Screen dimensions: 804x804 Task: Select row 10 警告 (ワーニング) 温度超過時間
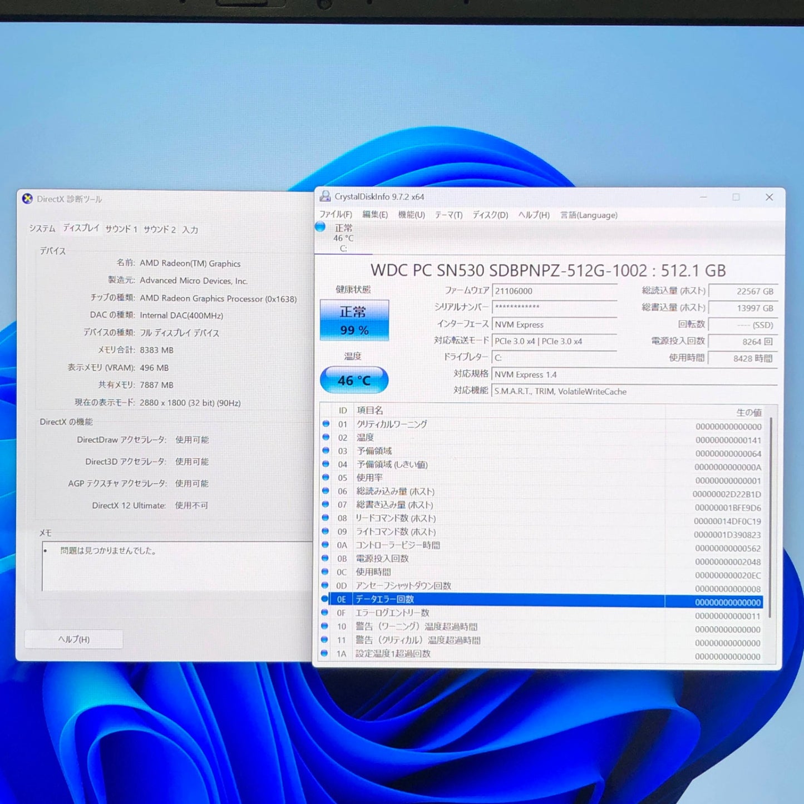click(542, 627)
